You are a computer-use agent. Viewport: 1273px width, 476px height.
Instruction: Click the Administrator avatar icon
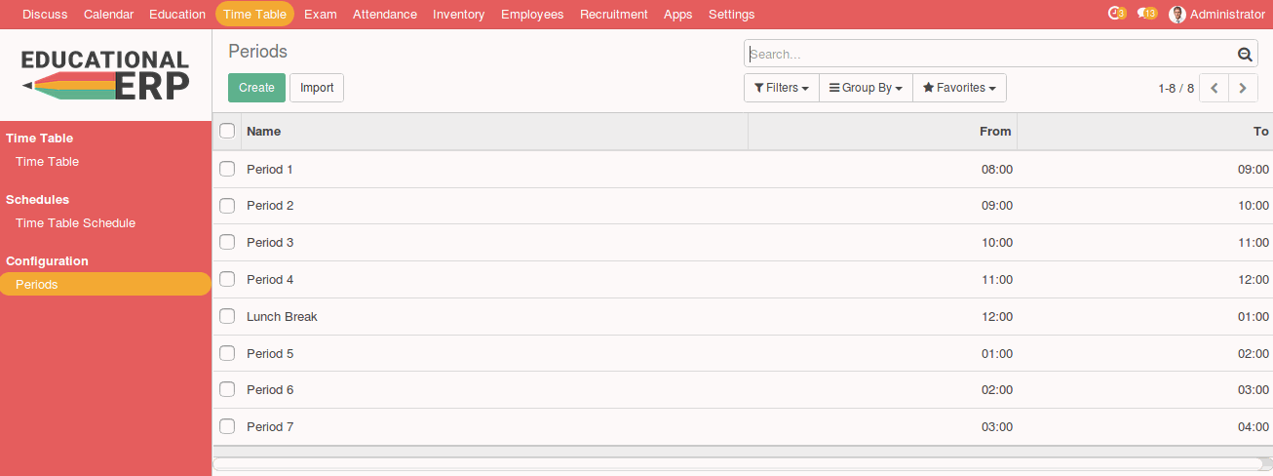click(x=1177, y=15)
